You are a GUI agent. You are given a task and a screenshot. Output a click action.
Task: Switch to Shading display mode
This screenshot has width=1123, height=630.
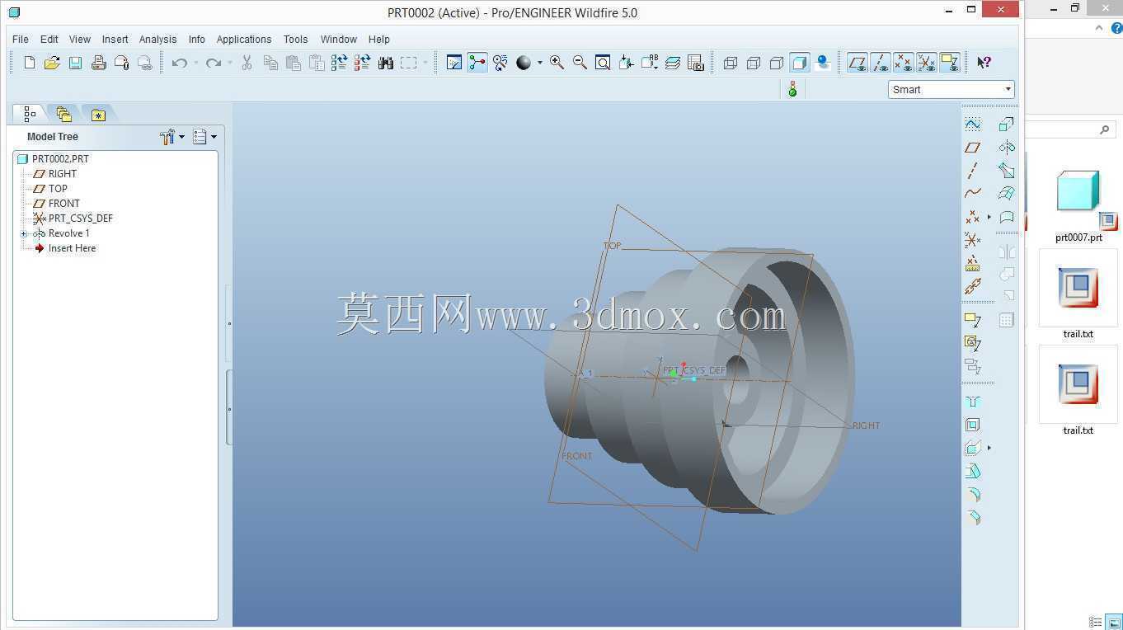click(x=799, y=63)
